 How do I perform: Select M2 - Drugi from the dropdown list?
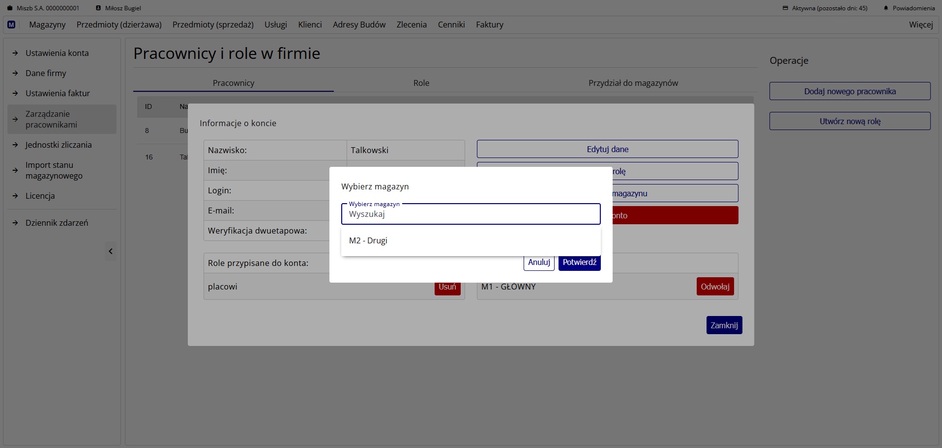coord(368,240)
